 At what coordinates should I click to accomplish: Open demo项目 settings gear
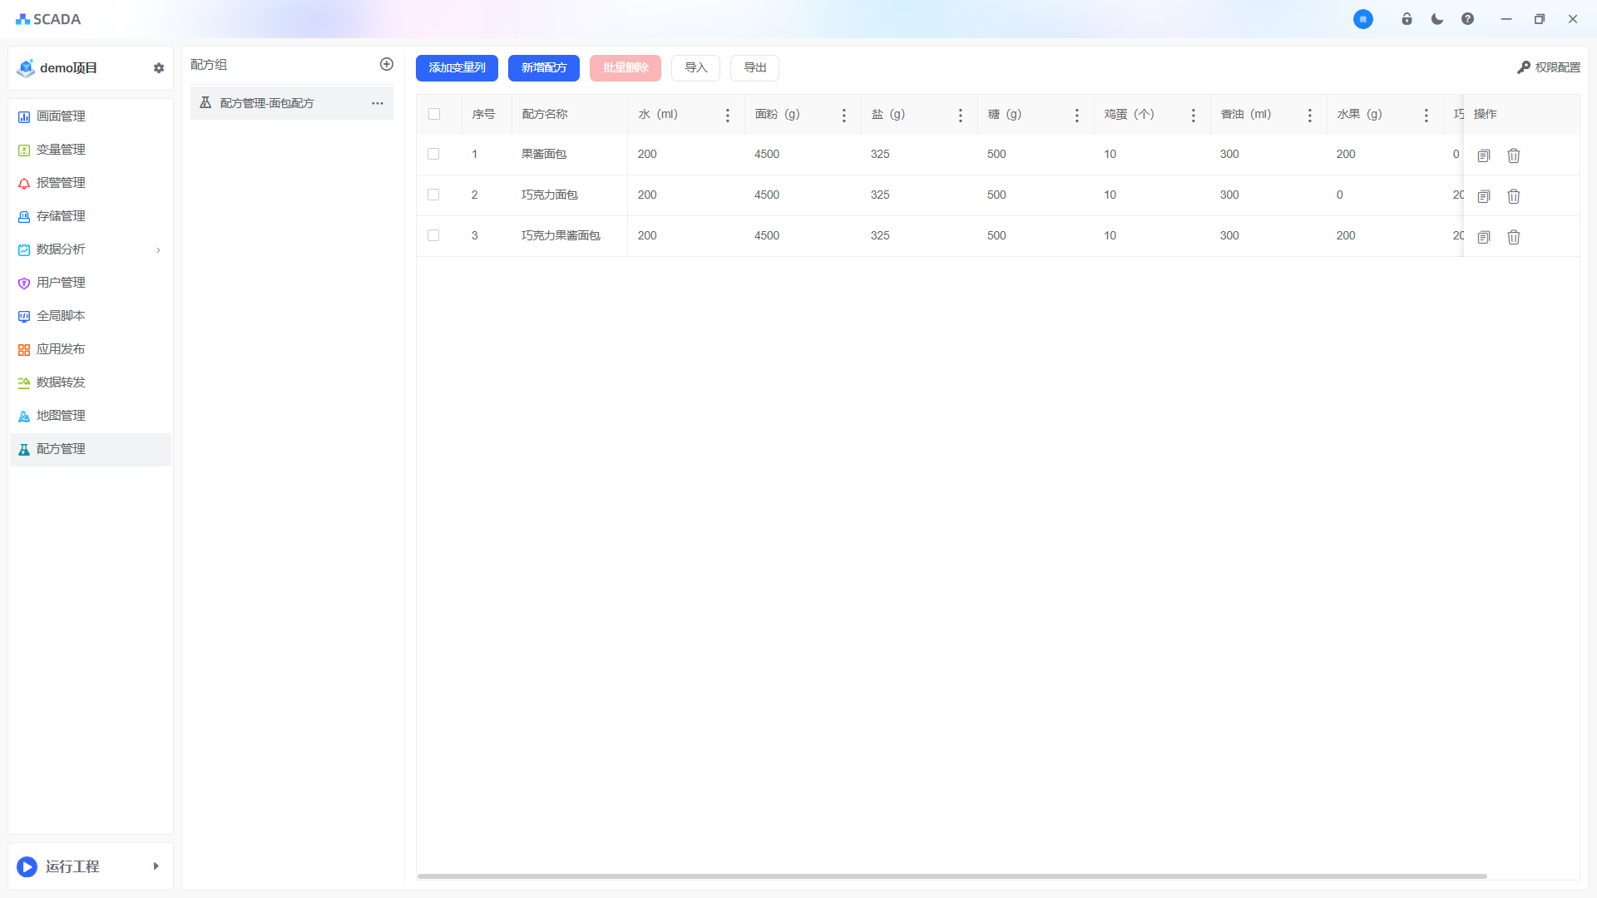point(159,68)
